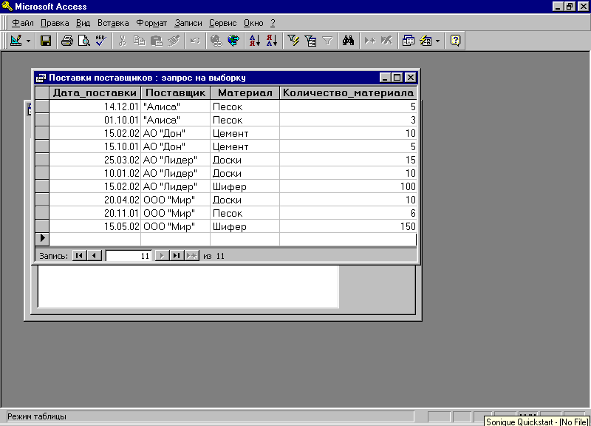This screenshot has width=591, height=426.
Task: Minimize the Поставки поставщиков query window
Action: click(x=385, y=78)
